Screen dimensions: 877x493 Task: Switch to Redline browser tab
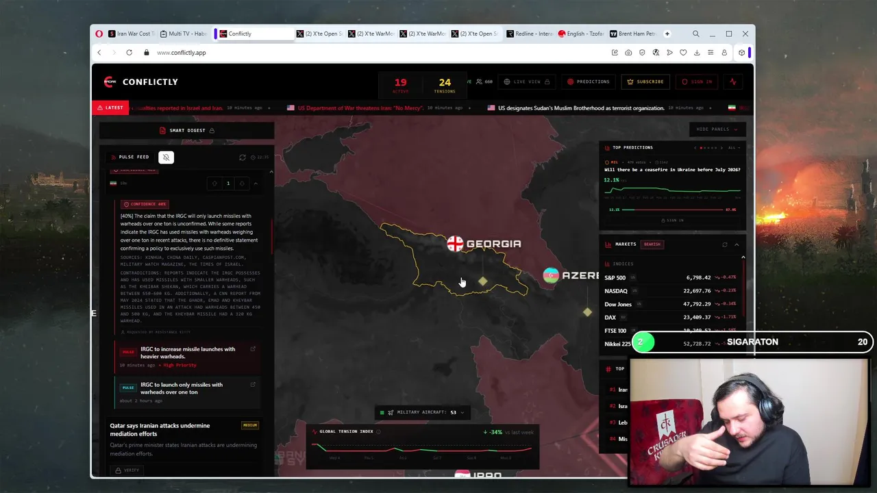(530, 34)
